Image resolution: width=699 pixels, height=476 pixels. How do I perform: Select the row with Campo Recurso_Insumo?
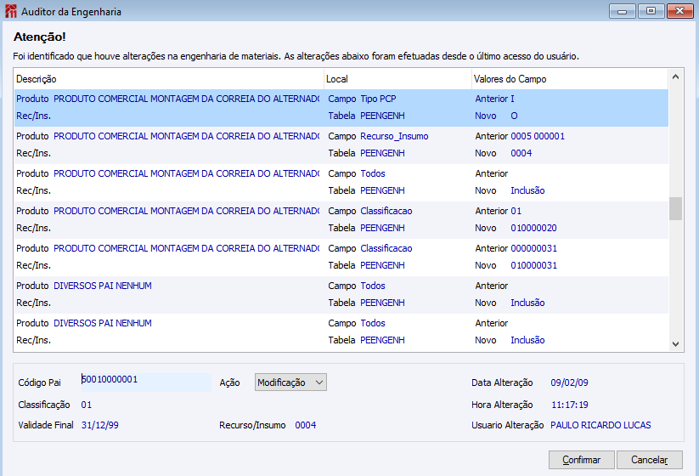[x=341, y=144]
